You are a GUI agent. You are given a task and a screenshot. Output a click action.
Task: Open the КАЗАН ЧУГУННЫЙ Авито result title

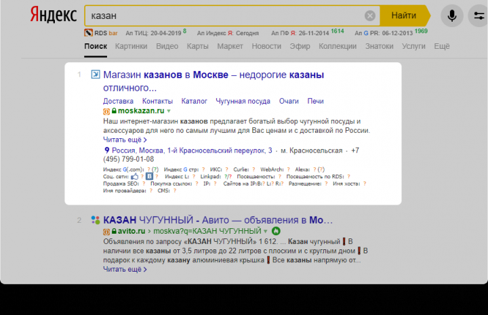(218, 220)
